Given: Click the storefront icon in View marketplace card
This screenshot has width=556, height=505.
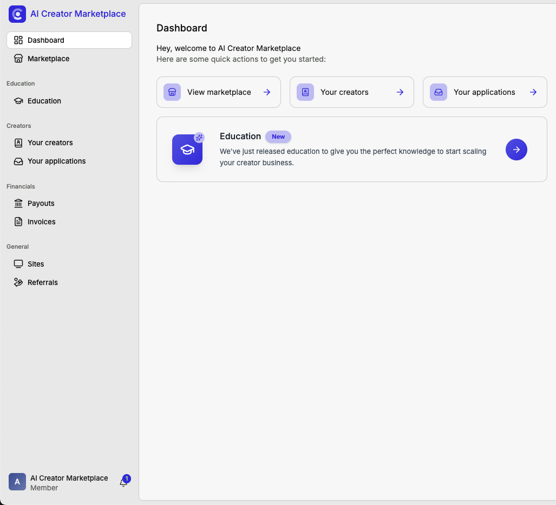Looking at the screenshot, I should tap(172, 92).
